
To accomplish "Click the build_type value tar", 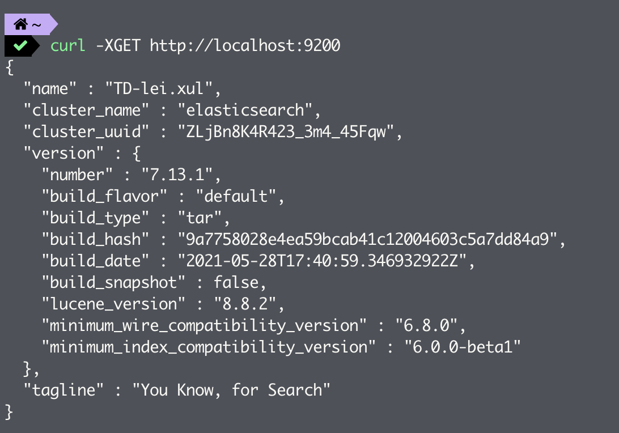I will [200, 218].
